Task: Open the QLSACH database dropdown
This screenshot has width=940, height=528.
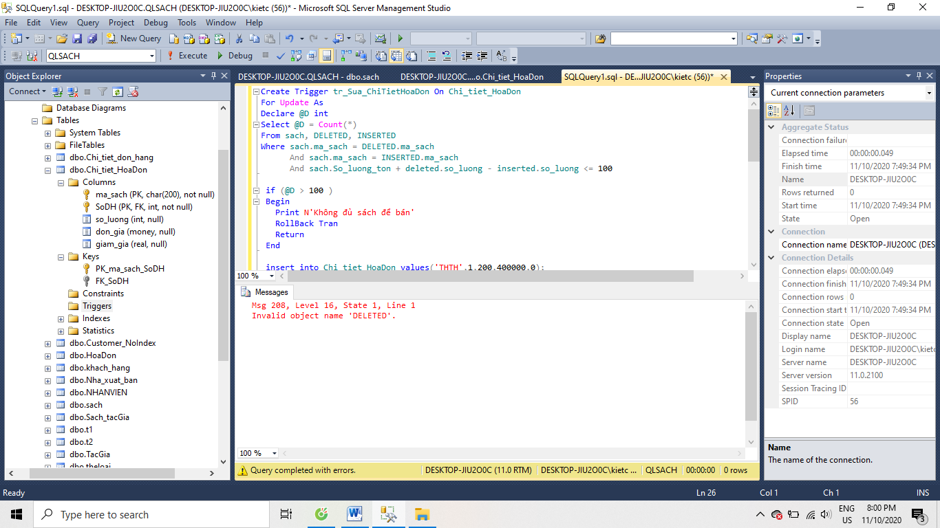Action: [150, 56]
